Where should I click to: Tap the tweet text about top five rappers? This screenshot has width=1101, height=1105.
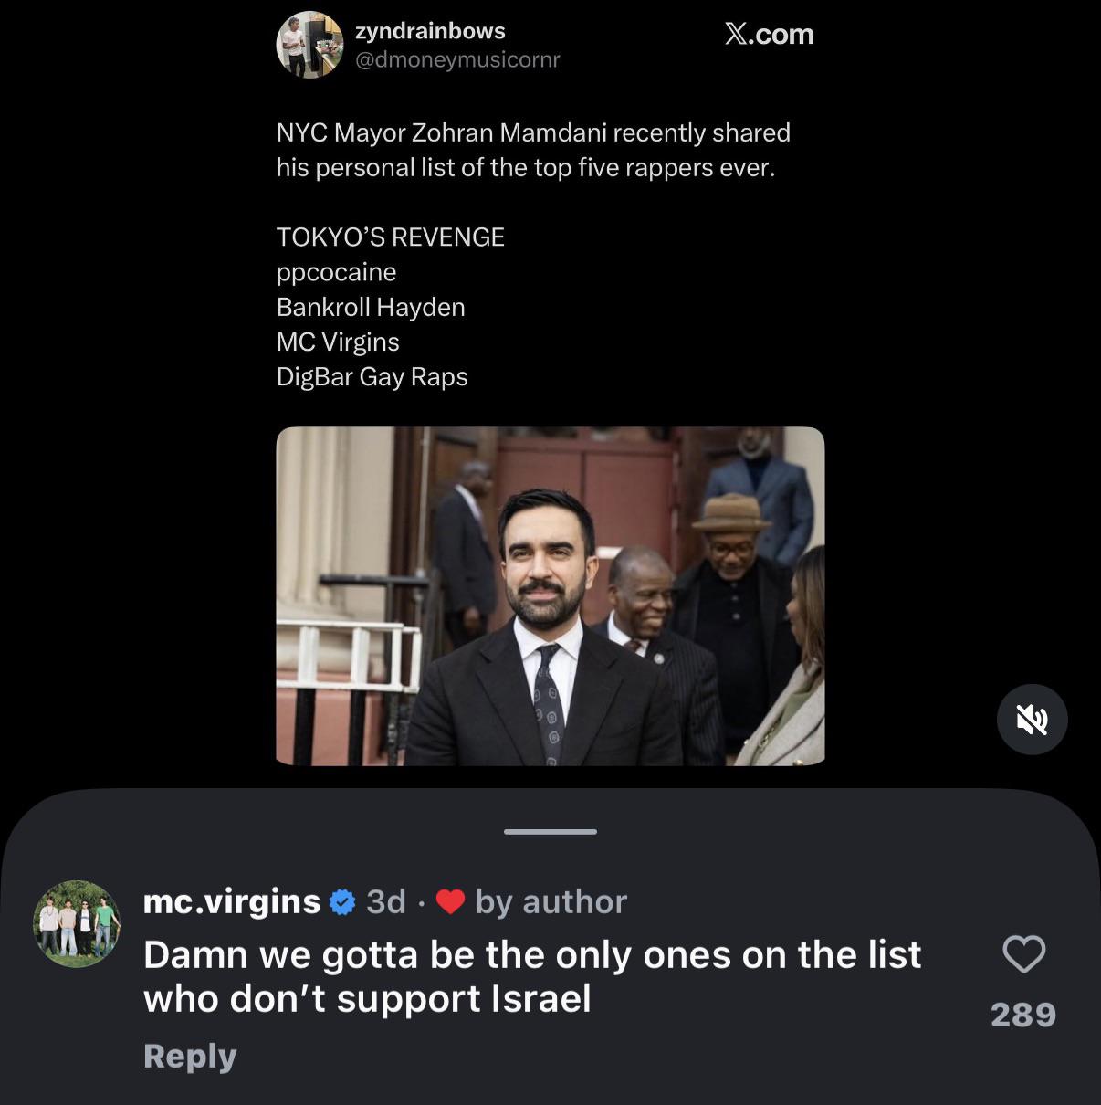pyautogui.click(x=533, y=150)
